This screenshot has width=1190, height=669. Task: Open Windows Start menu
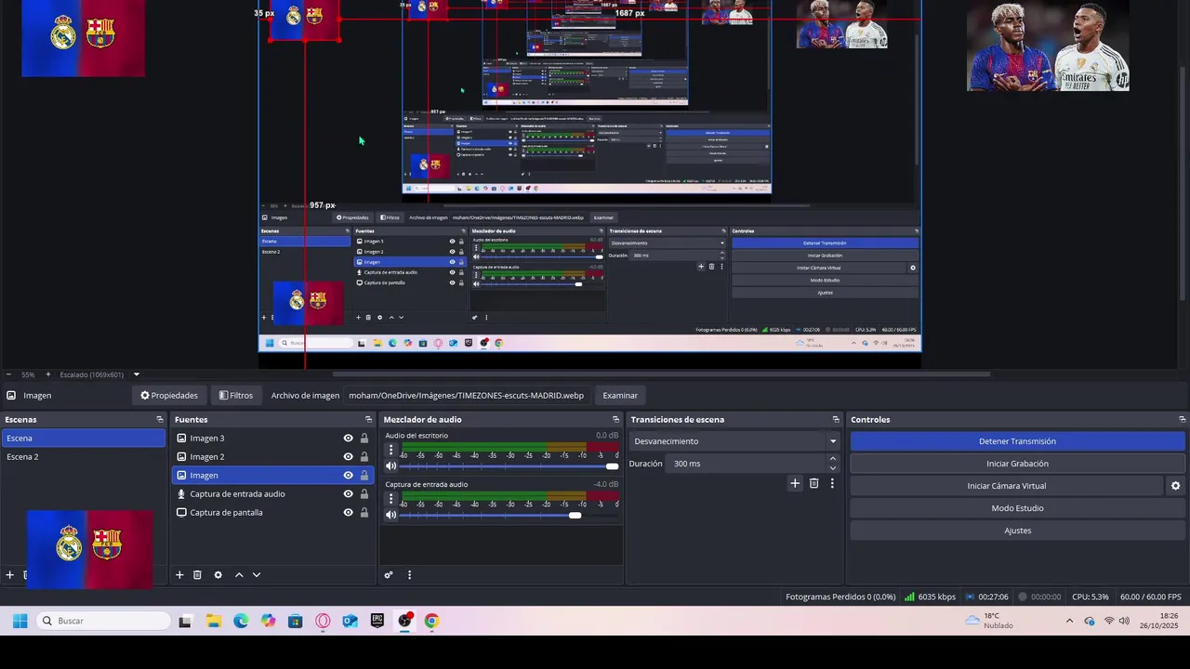coord(20,621)
